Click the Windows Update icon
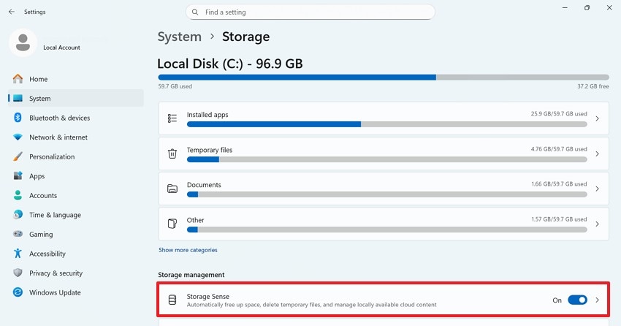 point(18,292)
